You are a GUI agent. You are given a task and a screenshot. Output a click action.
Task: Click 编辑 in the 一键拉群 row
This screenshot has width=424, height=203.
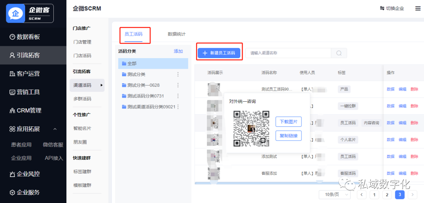click(x=402, y=106)
